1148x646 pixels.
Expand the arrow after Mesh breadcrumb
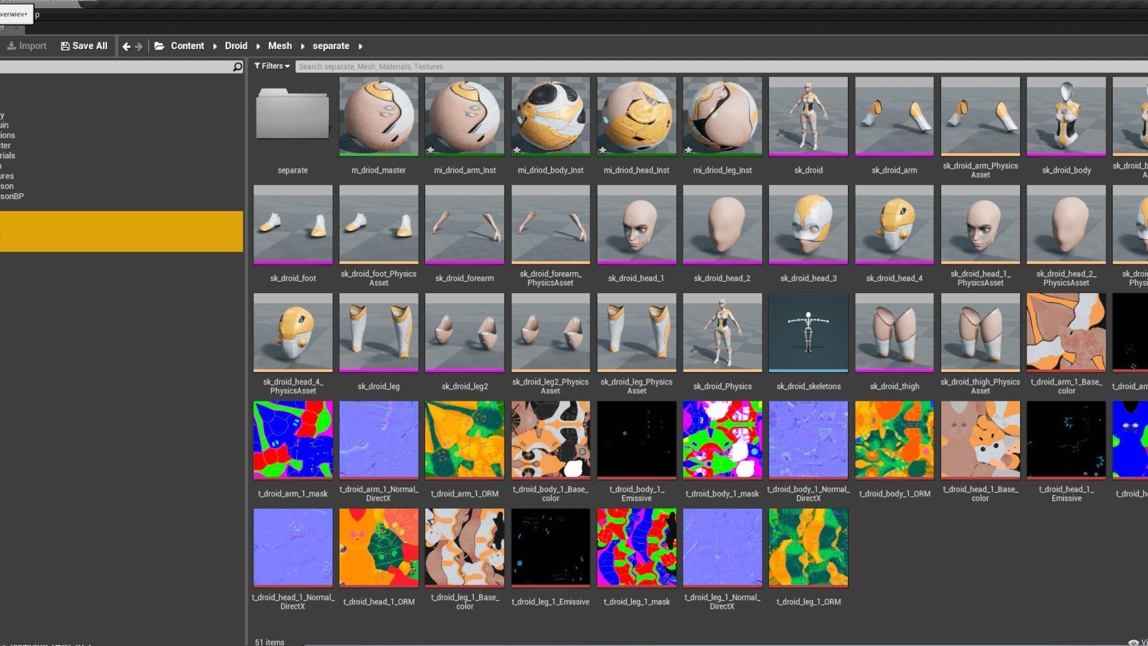[303, 46]
